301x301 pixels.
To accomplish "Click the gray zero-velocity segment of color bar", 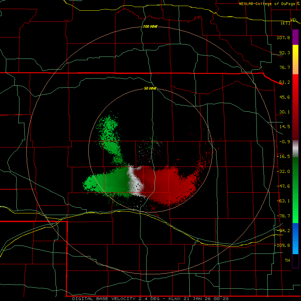I will pos(295,149).
